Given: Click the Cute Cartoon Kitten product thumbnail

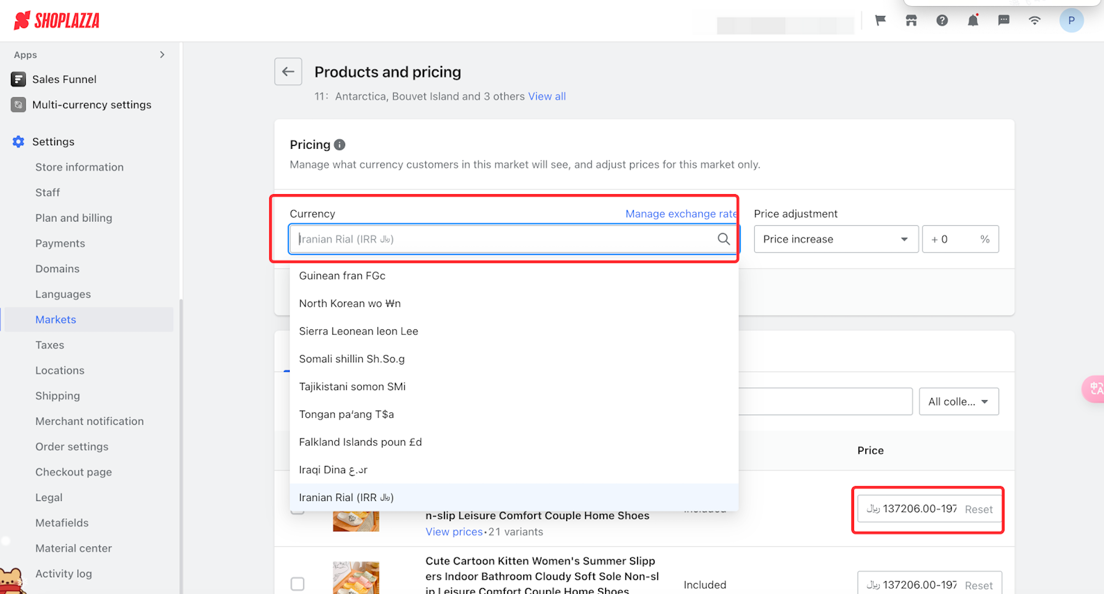Looking at the screenshot, I should point(356,577).
